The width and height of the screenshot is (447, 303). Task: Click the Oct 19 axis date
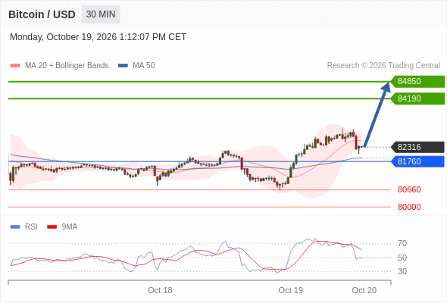pos(290,290)
